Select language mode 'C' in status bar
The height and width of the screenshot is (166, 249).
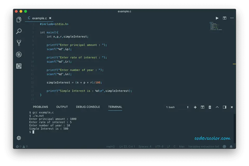pyautogui.click(x=174, y=147)
